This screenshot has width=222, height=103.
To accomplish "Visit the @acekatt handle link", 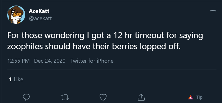I will (x=40, y=19).
